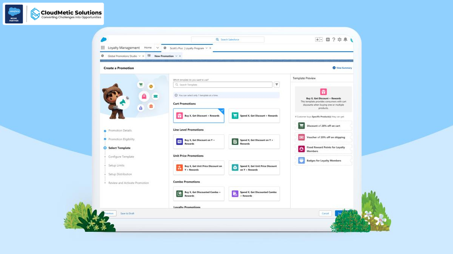Open the Setup gear icon
The width and height of the screenshot is (453, 254).
pyautogui.click(x=339, y=40)
